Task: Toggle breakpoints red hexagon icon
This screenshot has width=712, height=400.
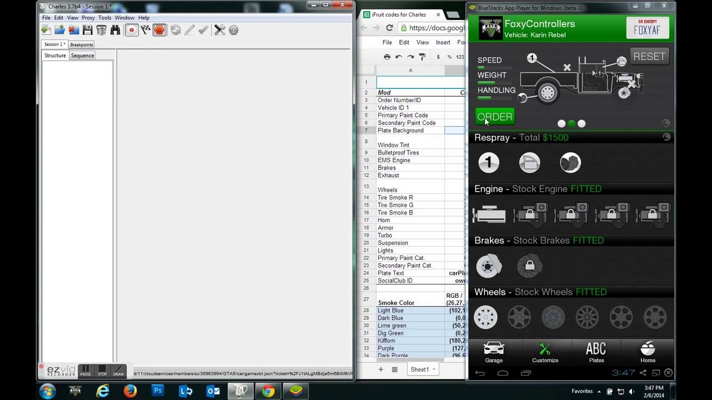Action: coord(160,30)
